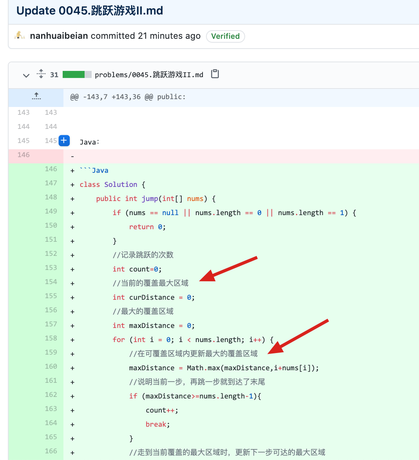Click the 'count++;' code line
This screenshot has height=460, width=419.
coord(162,410)
